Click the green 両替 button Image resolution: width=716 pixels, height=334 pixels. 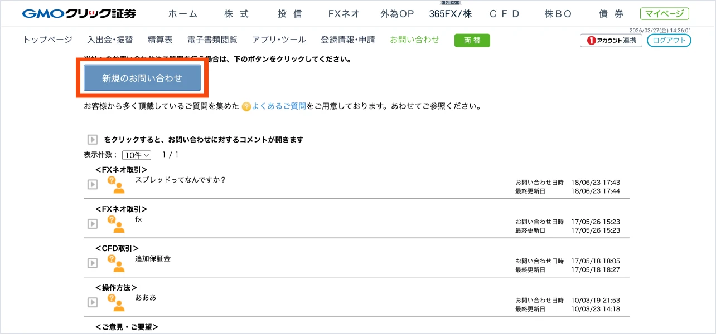click(472, 40)
